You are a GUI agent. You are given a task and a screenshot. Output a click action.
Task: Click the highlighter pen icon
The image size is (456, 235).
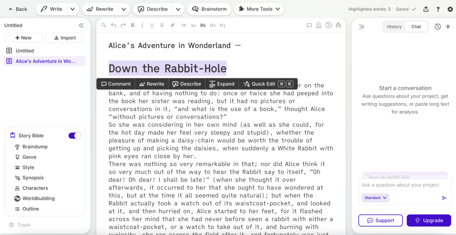pyautogui.click(x=173, y=25)
